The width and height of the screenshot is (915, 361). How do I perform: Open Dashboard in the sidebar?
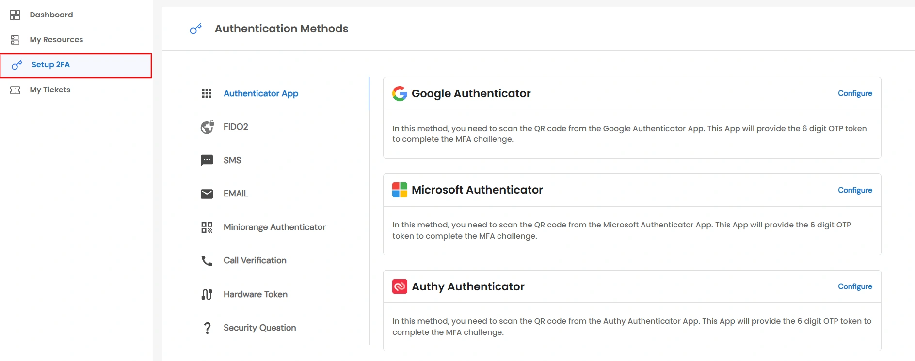(x=51, y=15)
